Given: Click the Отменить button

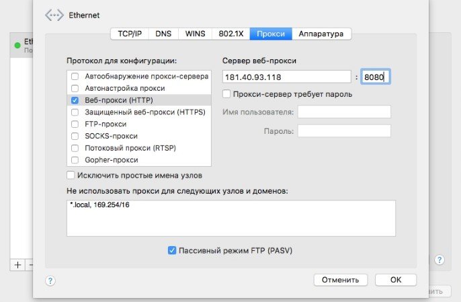Looking at the screenshot, I should [x=341, y=280].
